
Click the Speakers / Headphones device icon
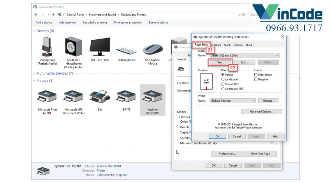pyautogui.click(x=73, y=47)
